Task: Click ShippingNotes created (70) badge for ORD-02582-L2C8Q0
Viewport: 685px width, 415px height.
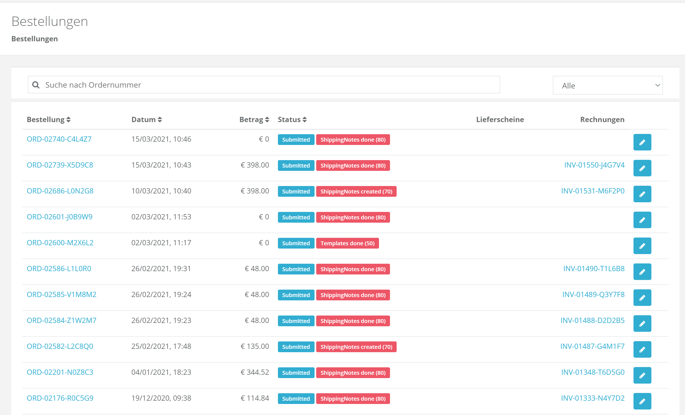Action: tap(356, 347)
